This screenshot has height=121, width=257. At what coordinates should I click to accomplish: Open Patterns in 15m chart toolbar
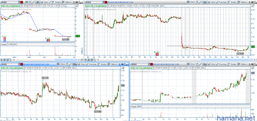tap(113, 64)
